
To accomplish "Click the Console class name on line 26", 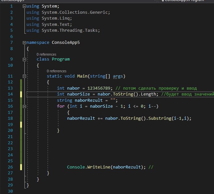I will (x=76, y=167).
